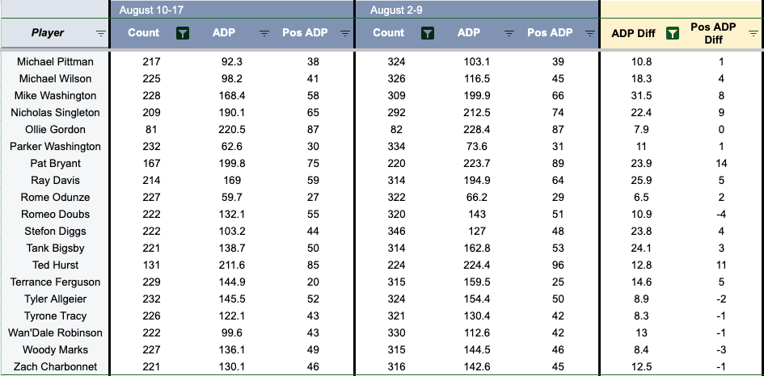Screen dimensions: 764x376
Task: Select Ted Hurst's ADP Diff value 12.8
Action: (x=641, y=265)
